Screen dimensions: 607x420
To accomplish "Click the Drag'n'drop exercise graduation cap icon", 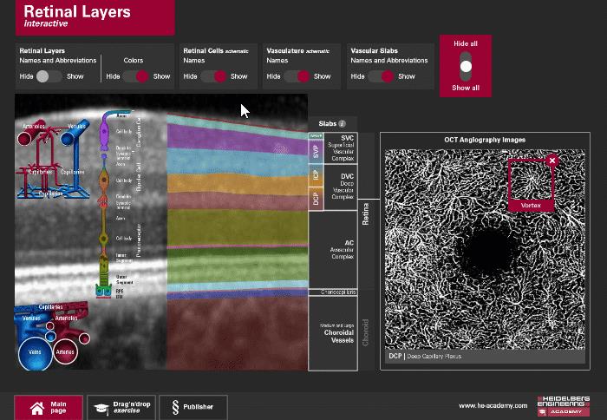I will coord(102,407).
